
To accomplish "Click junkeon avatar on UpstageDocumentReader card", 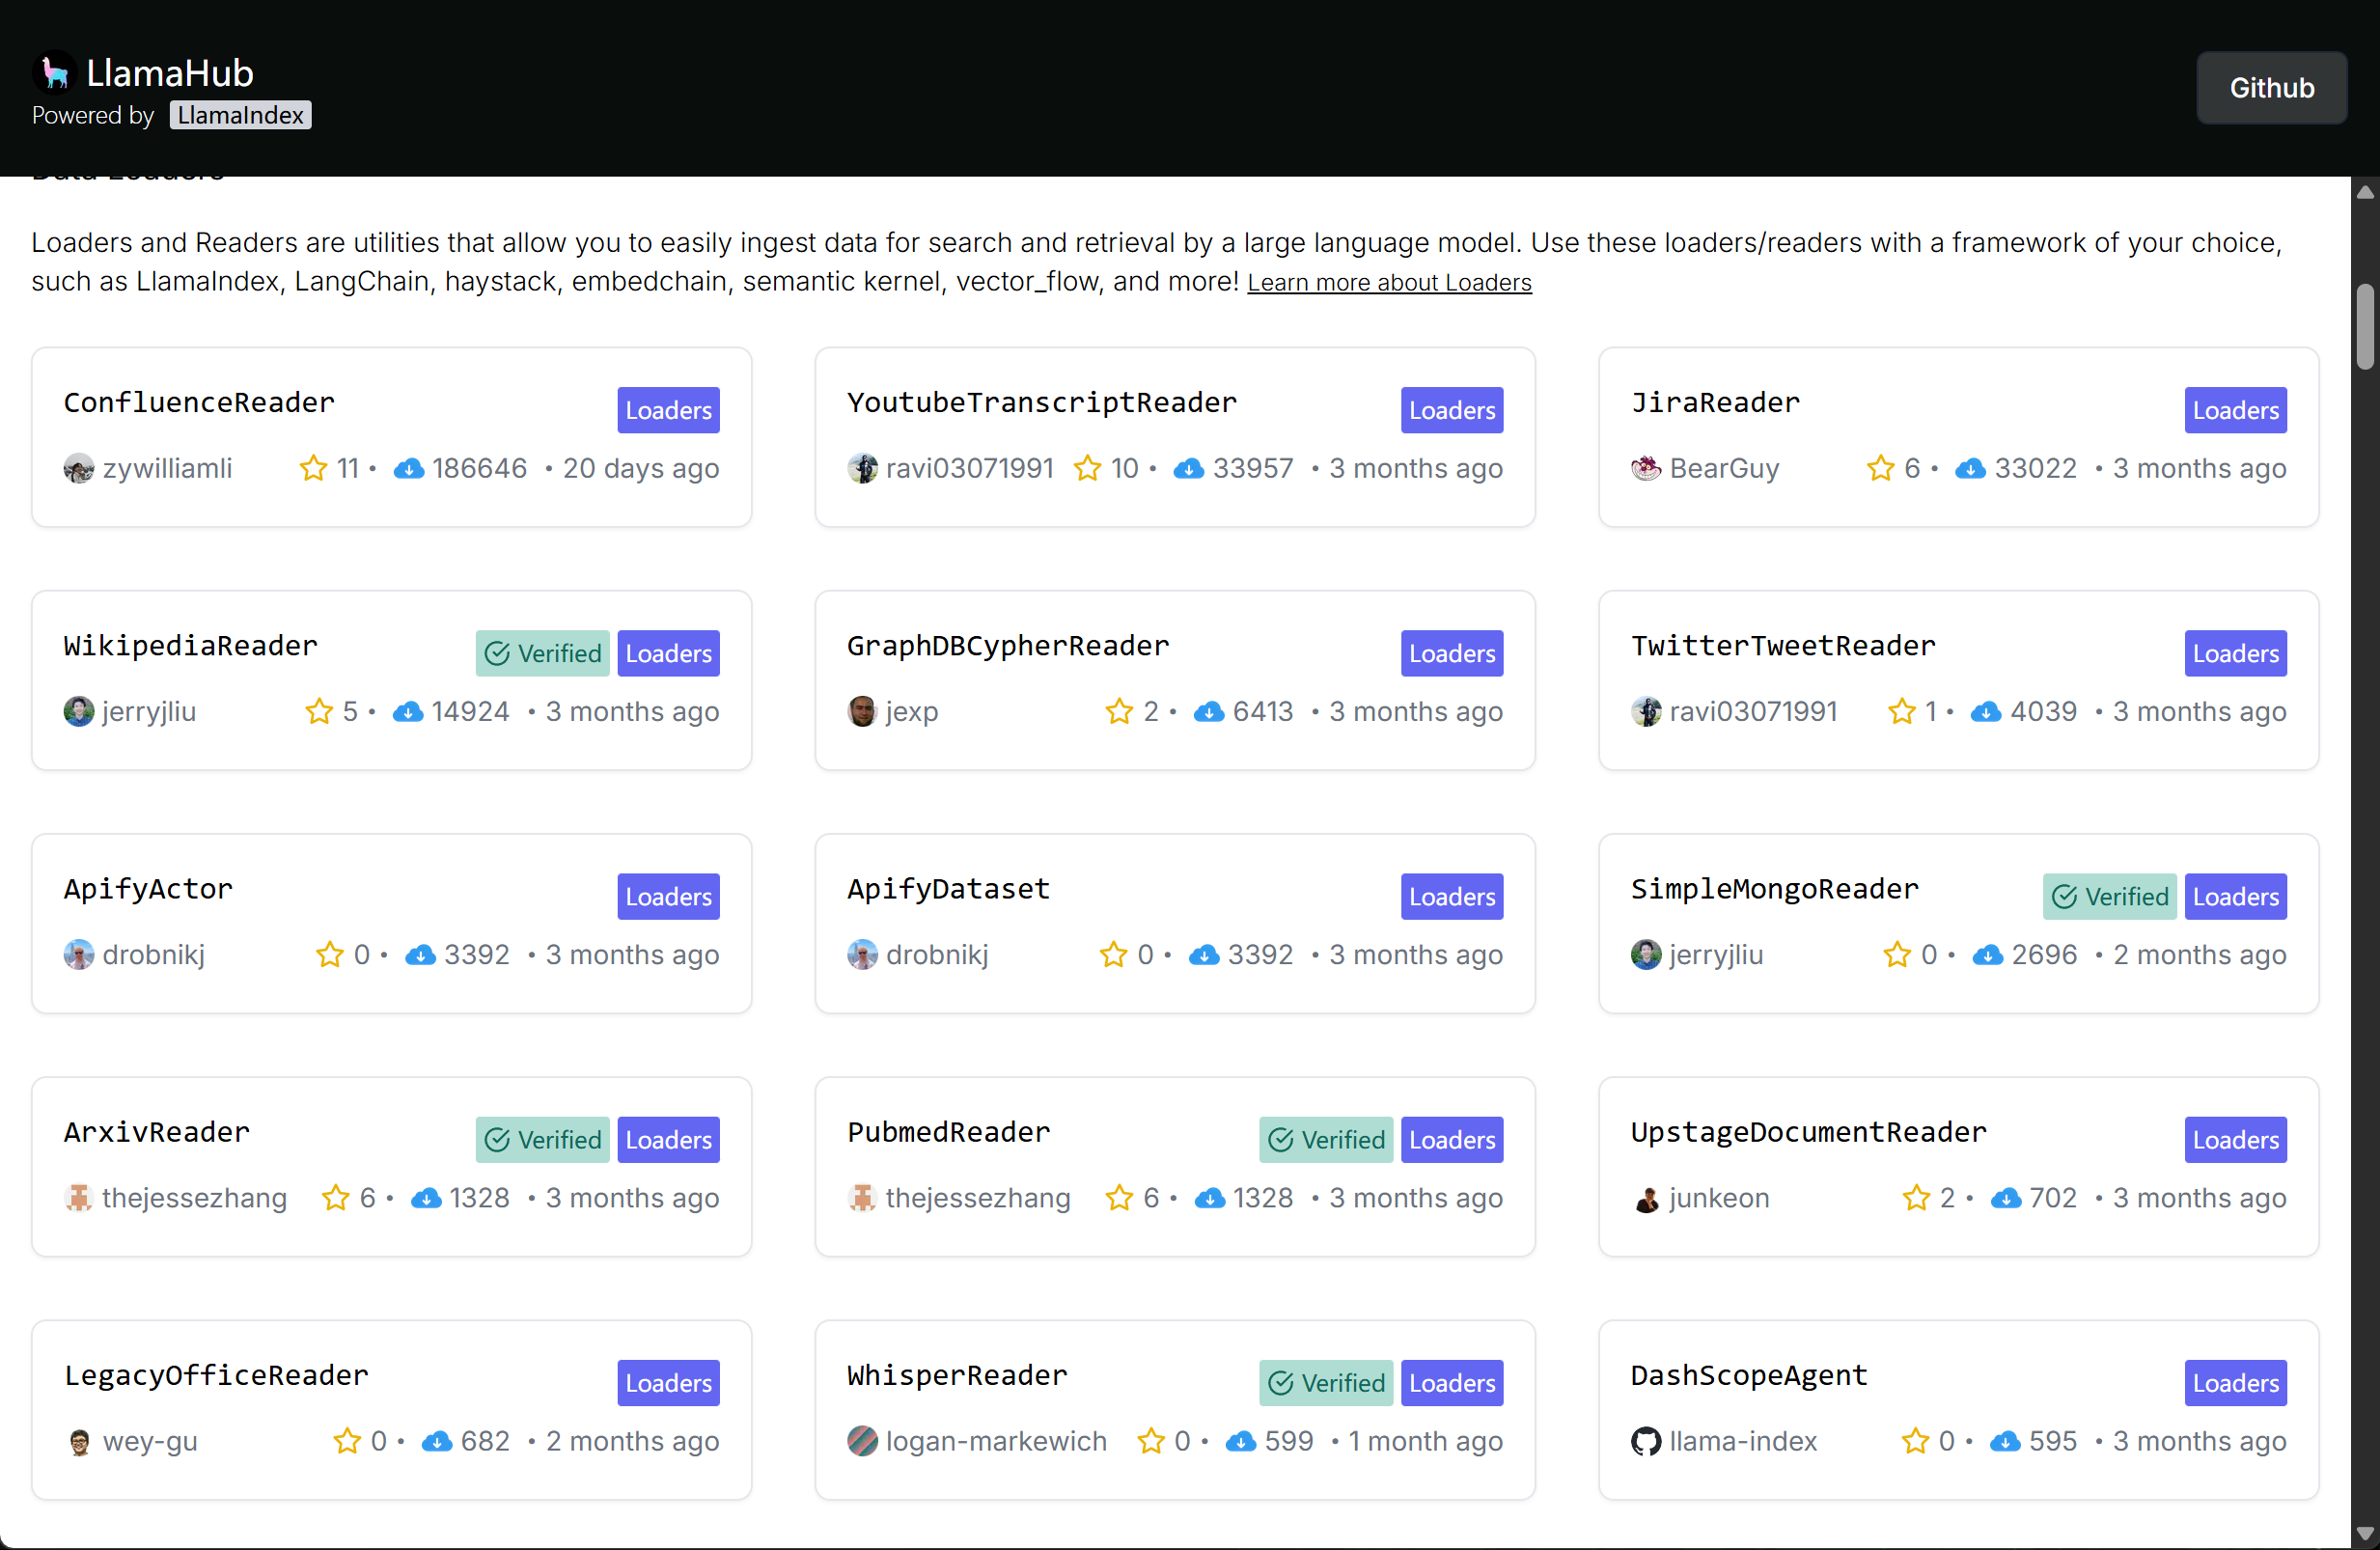I will 1646,1197.
